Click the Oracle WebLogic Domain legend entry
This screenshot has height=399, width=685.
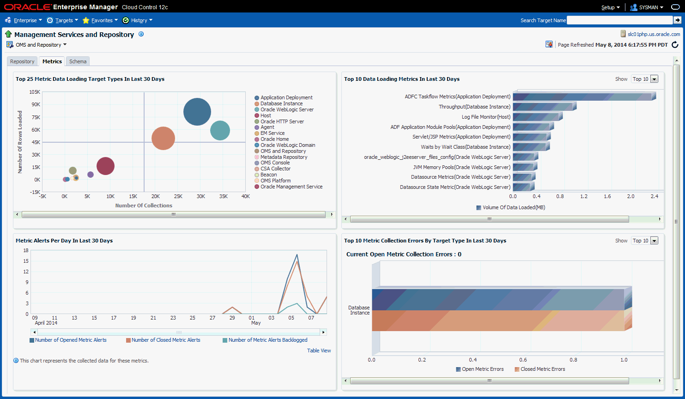pos(288,145)
